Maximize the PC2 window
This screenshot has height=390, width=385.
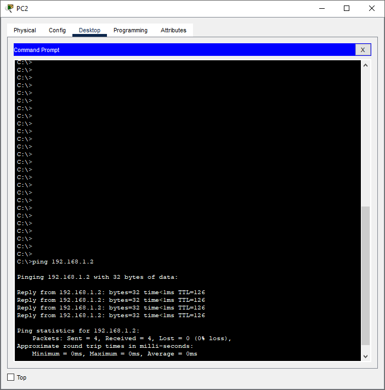(x=347, y=8)
